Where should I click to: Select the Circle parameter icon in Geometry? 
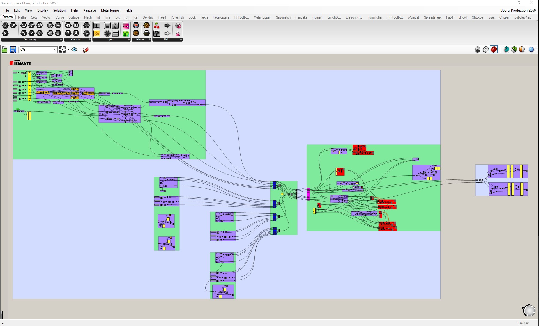[24, 26]
